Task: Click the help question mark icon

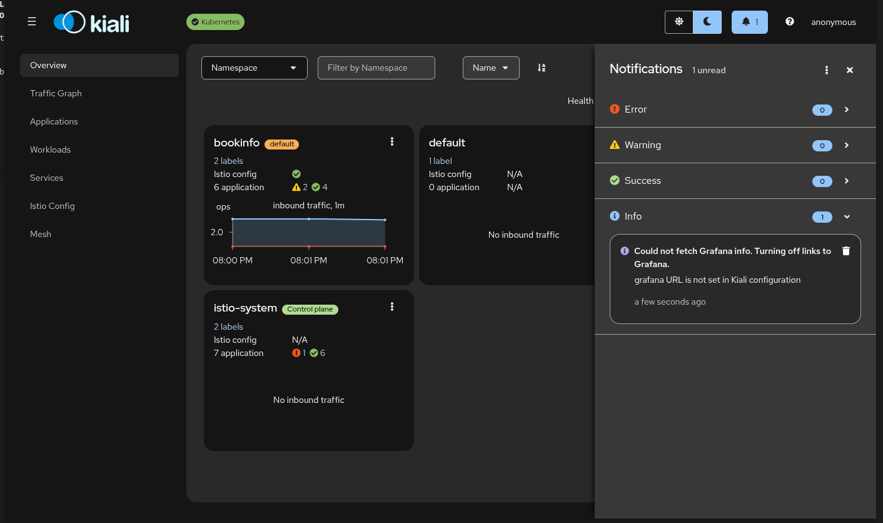Action: pos(789,22)
